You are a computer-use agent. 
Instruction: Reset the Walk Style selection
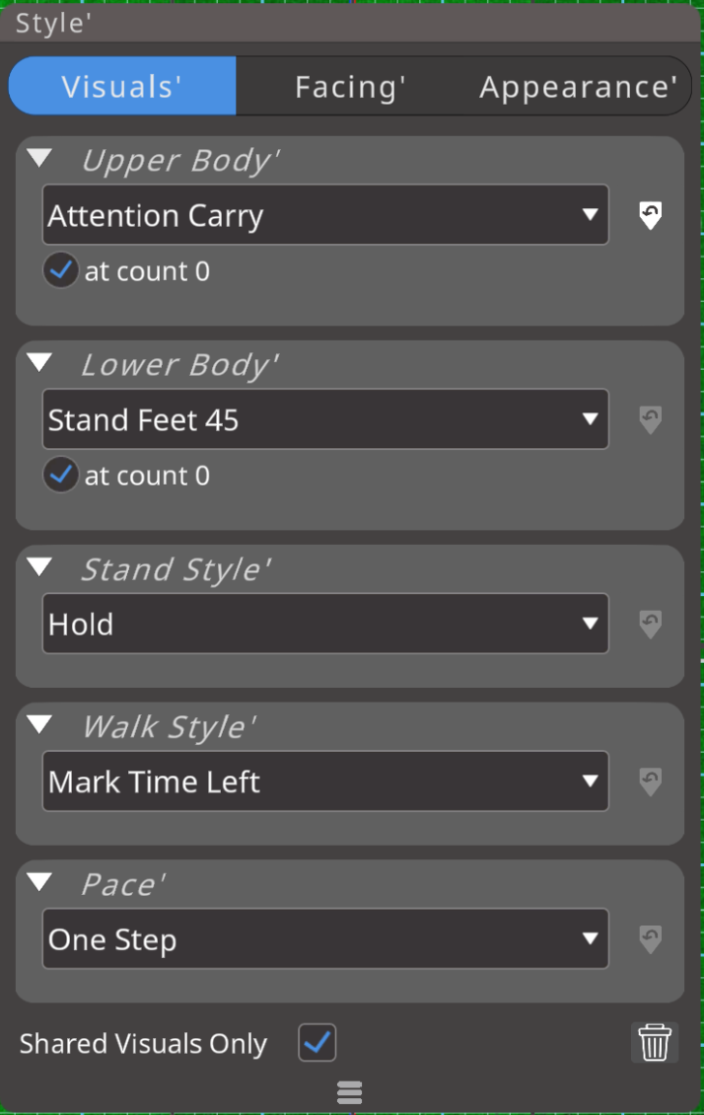pyautogui.click(x=650, y=781)
